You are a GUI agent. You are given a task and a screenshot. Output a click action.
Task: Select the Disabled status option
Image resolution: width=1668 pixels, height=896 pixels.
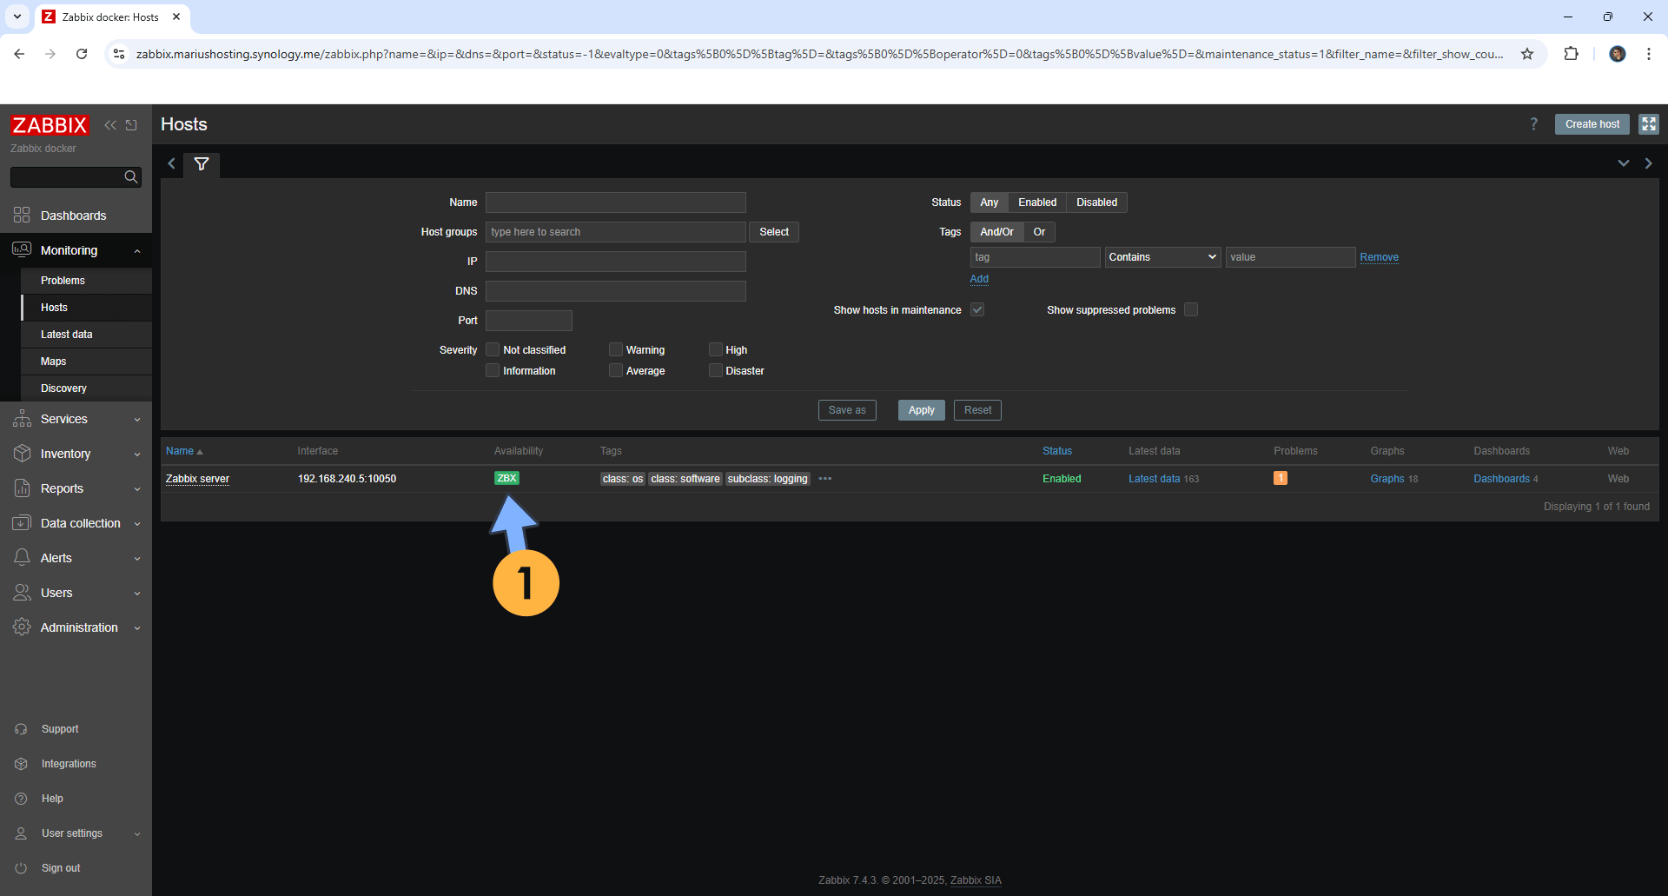pyautogui.click(x=1096, y=202)
